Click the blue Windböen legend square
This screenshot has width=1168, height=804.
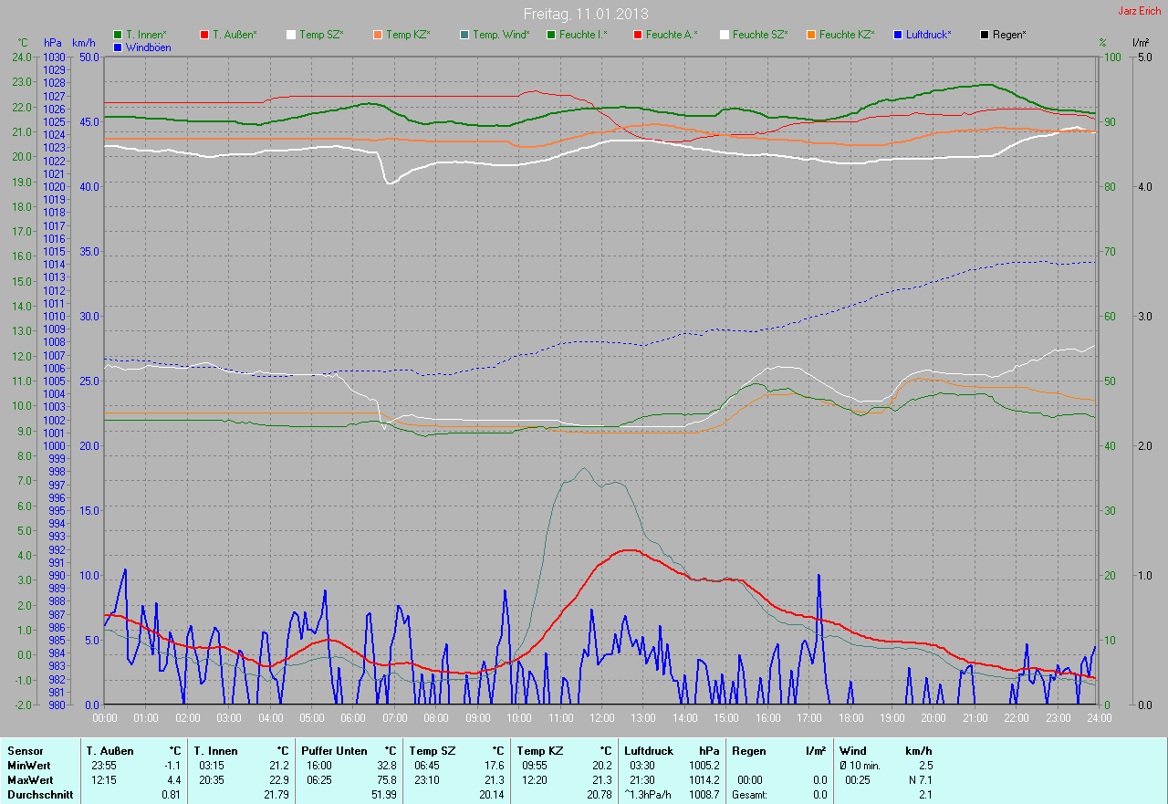[118, 47]
